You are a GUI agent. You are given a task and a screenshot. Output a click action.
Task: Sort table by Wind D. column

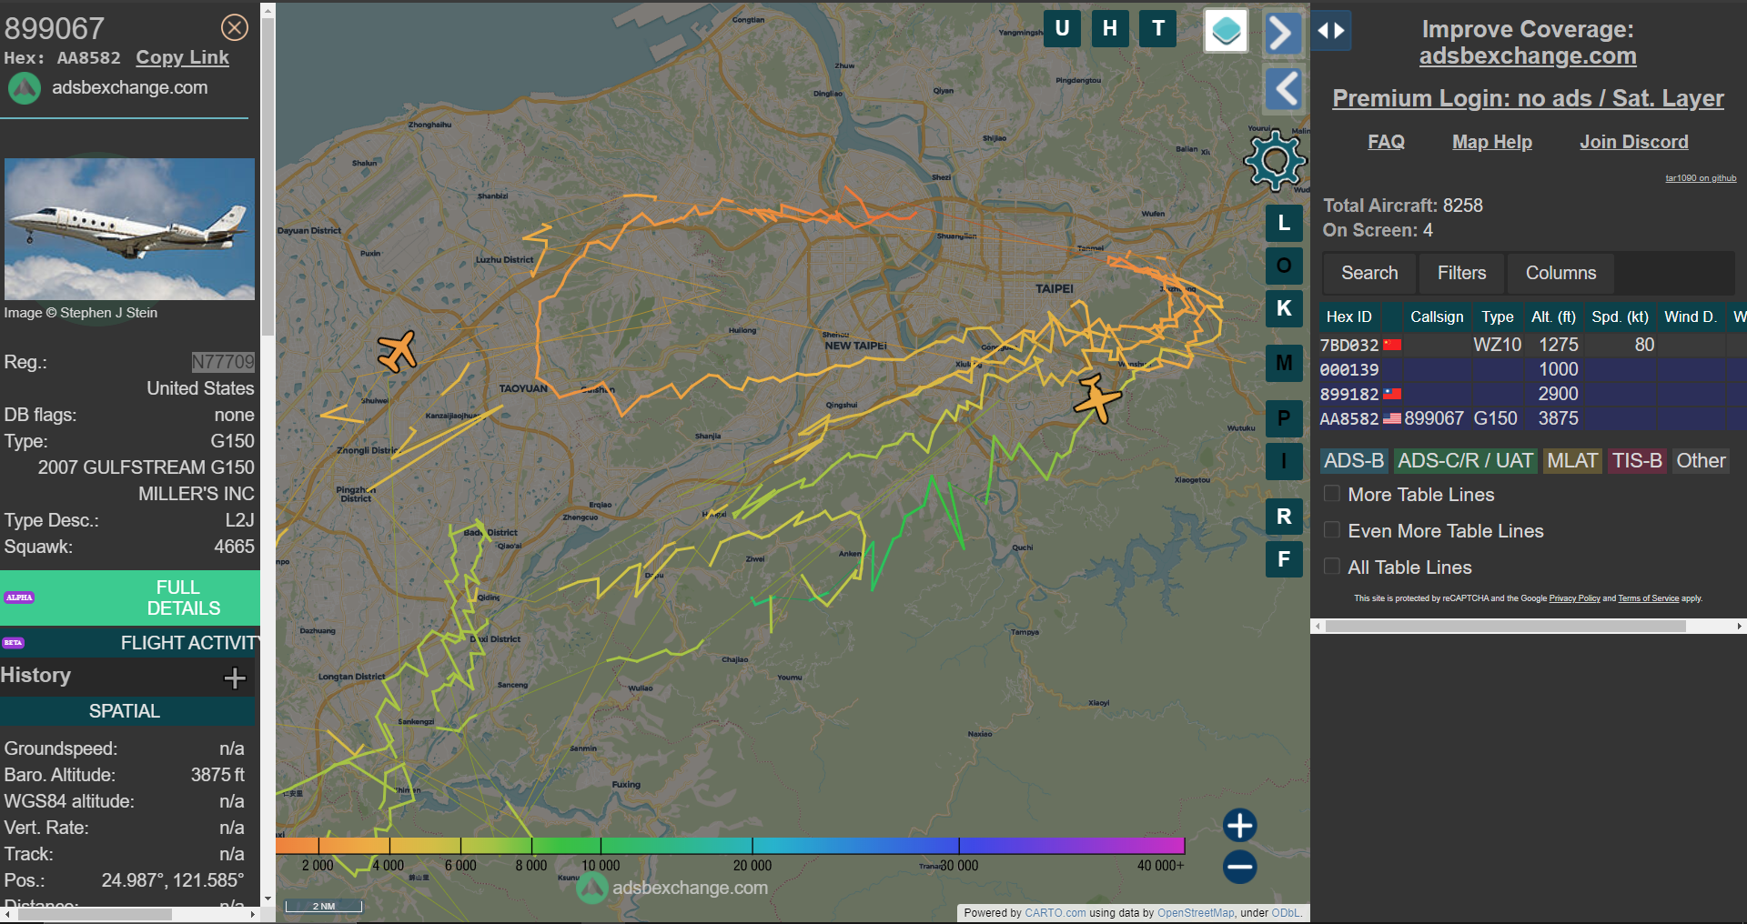(1690, 316)
